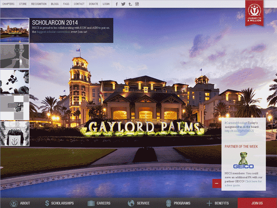
Task: Open the Twitter bird icon
Action: (123, 4)
